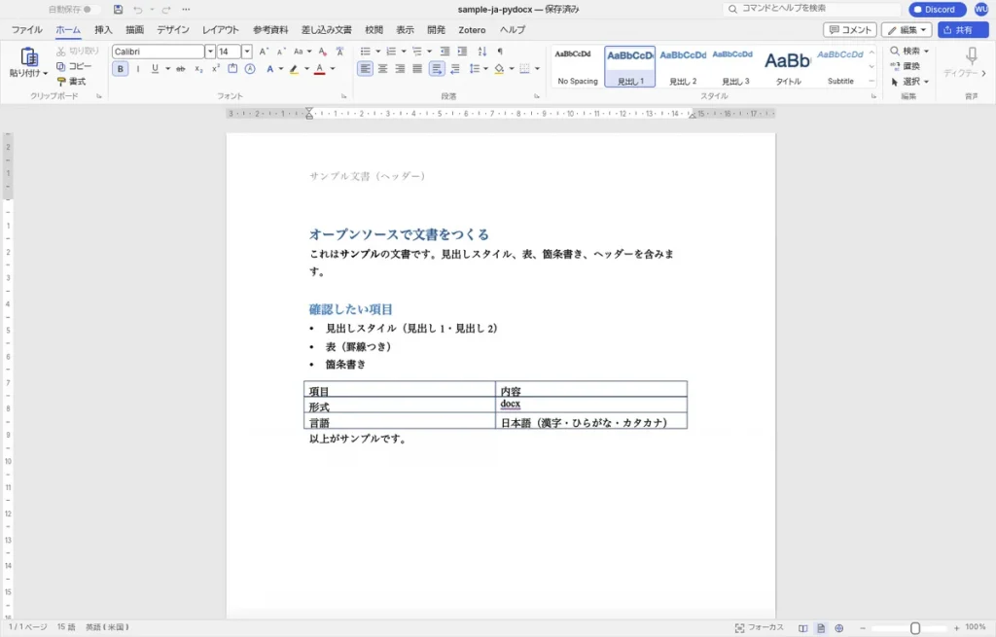This screenshot has height=637, width=996.
Task: Click the enclosed character (circled A) icon
Action: pyautogui.click(x=250, y=69)
